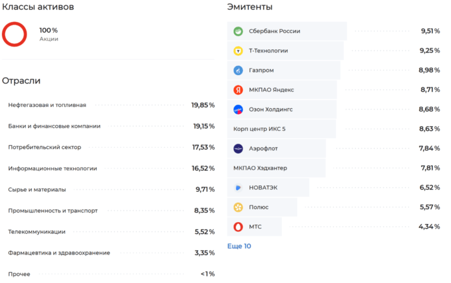The image size is (451, 283).
Task: Click the НОВАТЭК logo icon
Action: point(238,187)
